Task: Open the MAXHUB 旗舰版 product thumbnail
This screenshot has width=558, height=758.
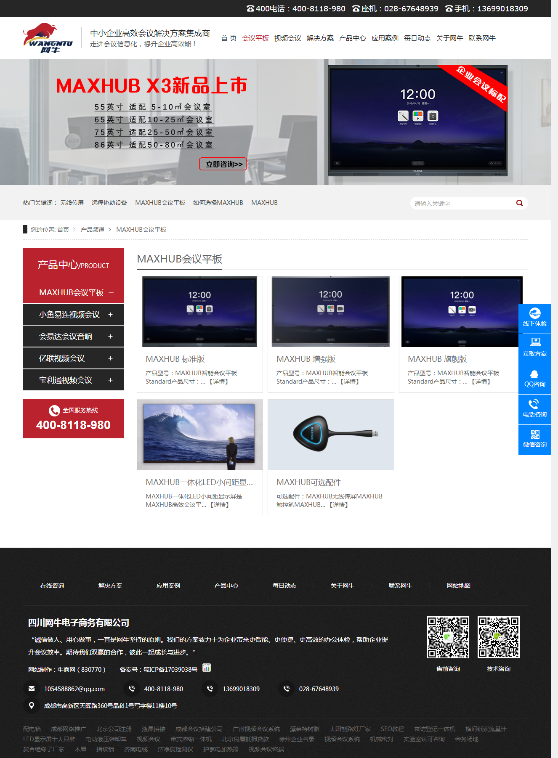Action: [x=462, y=312]
